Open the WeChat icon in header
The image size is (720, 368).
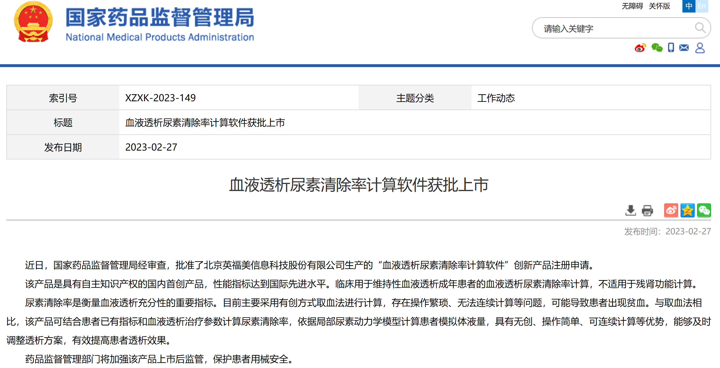657,48
